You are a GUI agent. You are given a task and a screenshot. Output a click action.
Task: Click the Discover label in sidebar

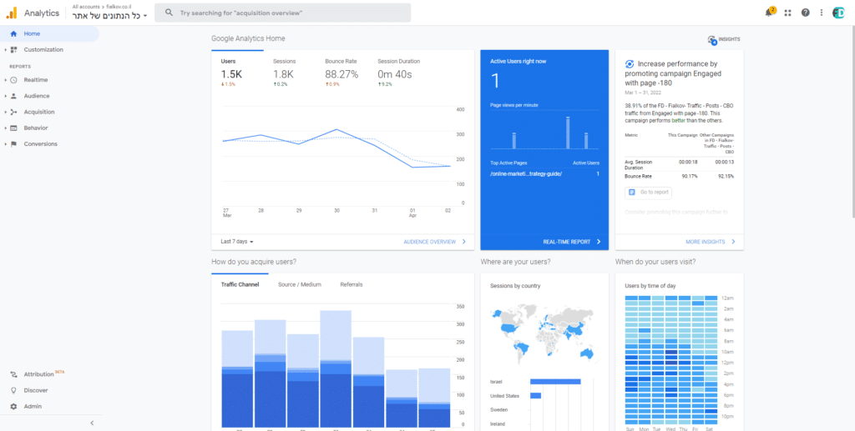(x=35, y=390)
